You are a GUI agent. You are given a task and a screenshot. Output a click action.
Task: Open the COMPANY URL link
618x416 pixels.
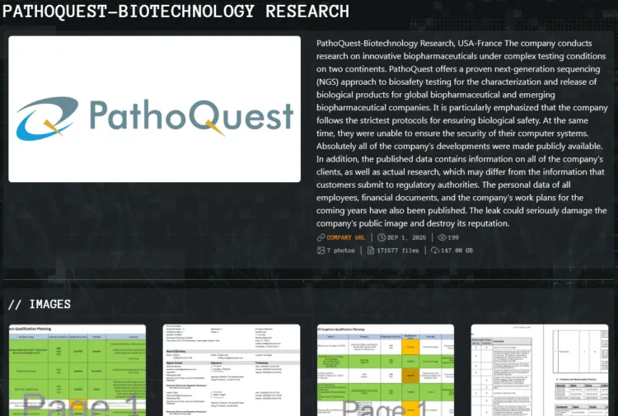click(x=345, y=237)
